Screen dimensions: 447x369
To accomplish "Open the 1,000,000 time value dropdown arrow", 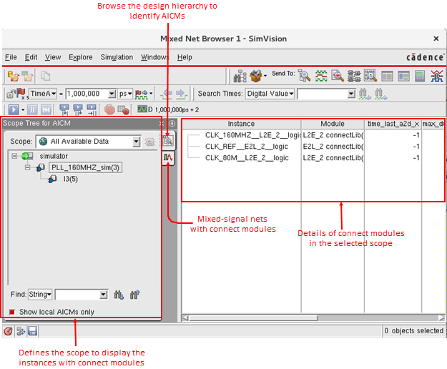I will tap(112, 94).
